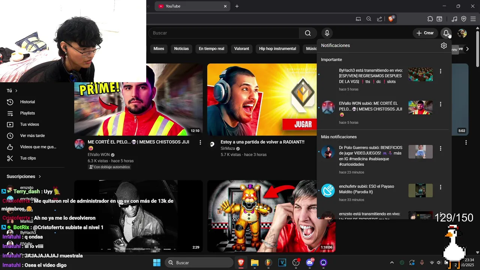Viewport: 480px width, 270px height.
Task: Open the SirMaza JUGAR video thumbnail
Action: (x=262, y=99)
